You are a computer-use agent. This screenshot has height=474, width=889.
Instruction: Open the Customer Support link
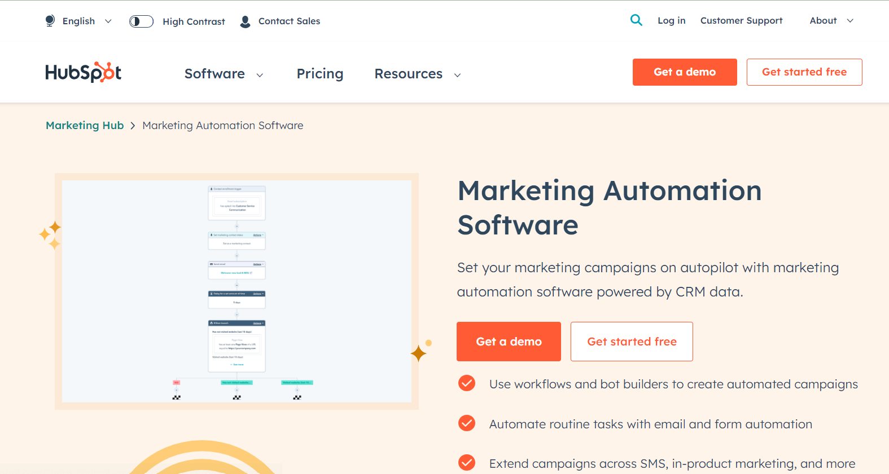(x=741, y=21)
